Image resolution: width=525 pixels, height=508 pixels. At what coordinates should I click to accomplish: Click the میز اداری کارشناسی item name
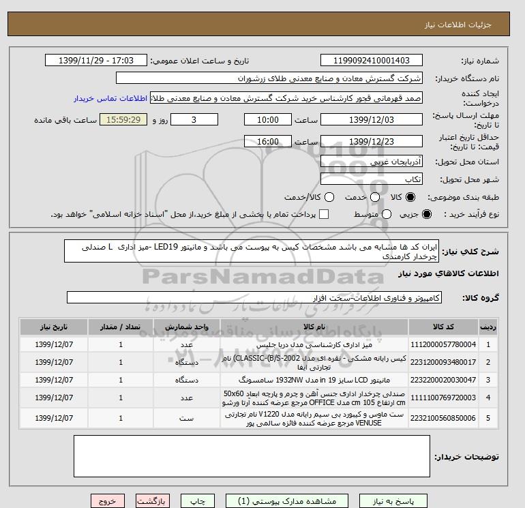point(314,344)
